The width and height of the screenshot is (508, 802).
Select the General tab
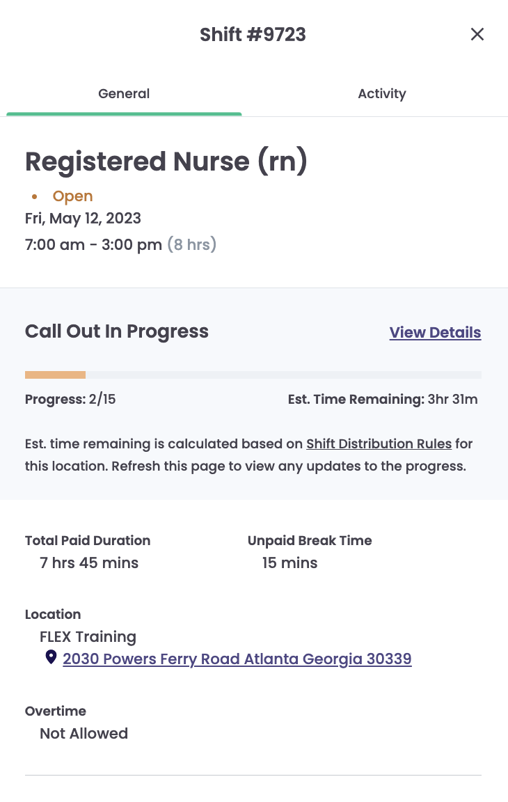[124, 93]
